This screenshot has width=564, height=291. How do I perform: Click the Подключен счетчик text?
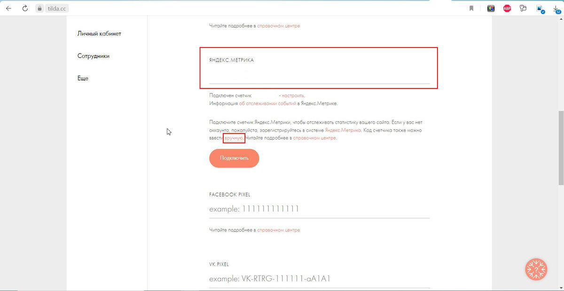tap(231, 95)
